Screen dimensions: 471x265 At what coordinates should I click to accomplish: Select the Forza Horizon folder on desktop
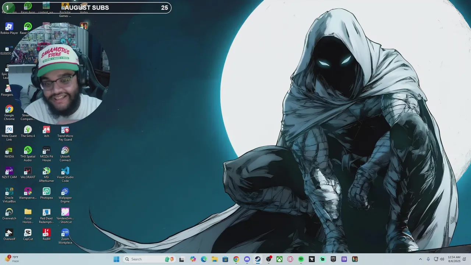[x=28, y=216]
